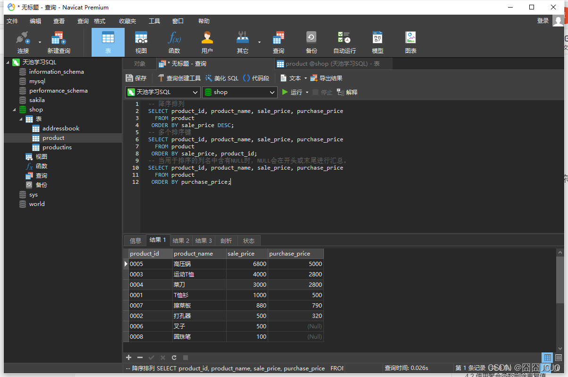Select the productins table in the tree
This screenshot has width=568, height=377.
click(57, 147)
